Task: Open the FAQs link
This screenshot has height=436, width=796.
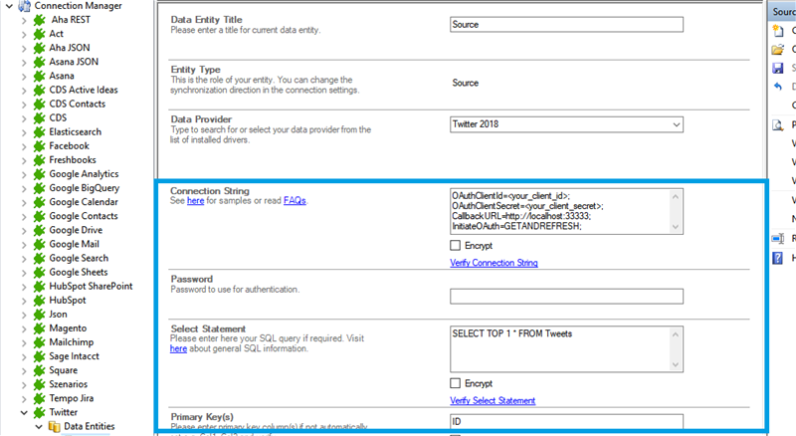Action: tap(295, 200)
